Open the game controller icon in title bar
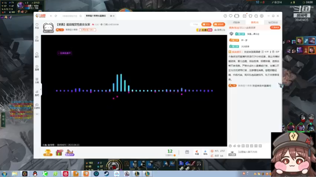316x177 pixels. coord(237,16)
